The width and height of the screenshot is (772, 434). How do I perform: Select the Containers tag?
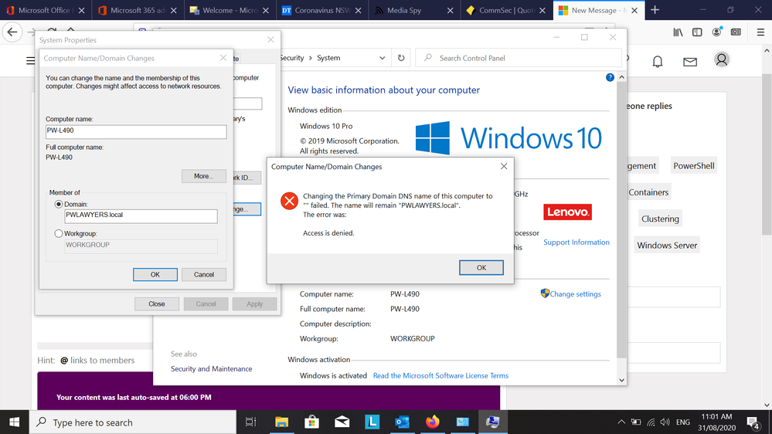648,192
